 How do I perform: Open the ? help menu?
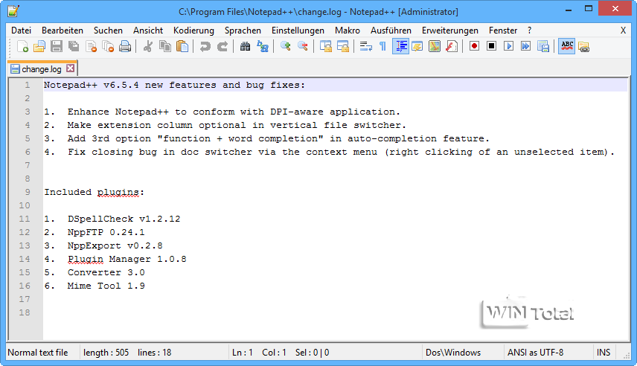tap(529, 30)
